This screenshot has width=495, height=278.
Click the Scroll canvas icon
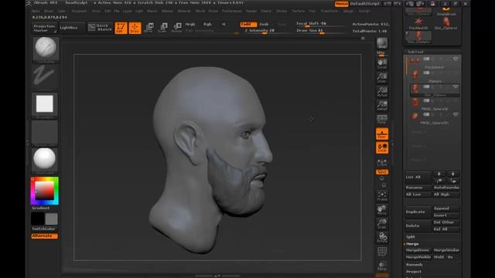[382, 63]
